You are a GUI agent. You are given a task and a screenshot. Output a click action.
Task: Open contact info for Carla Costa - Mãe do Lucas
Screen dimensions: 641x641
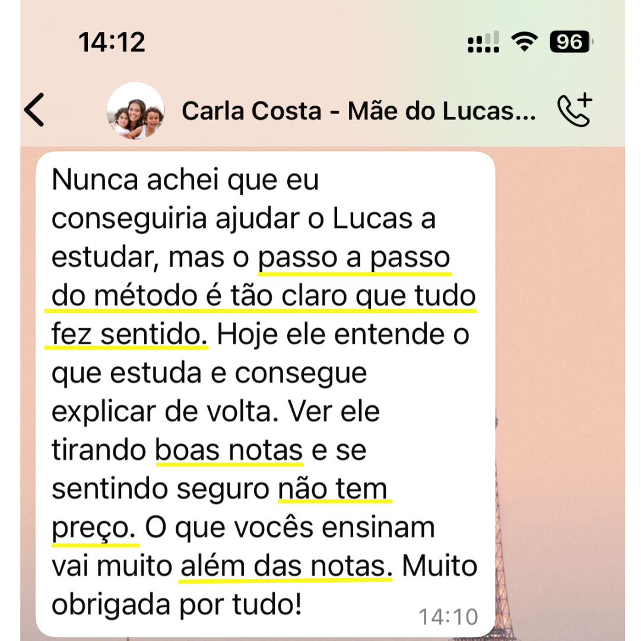(x=358, y=111)
